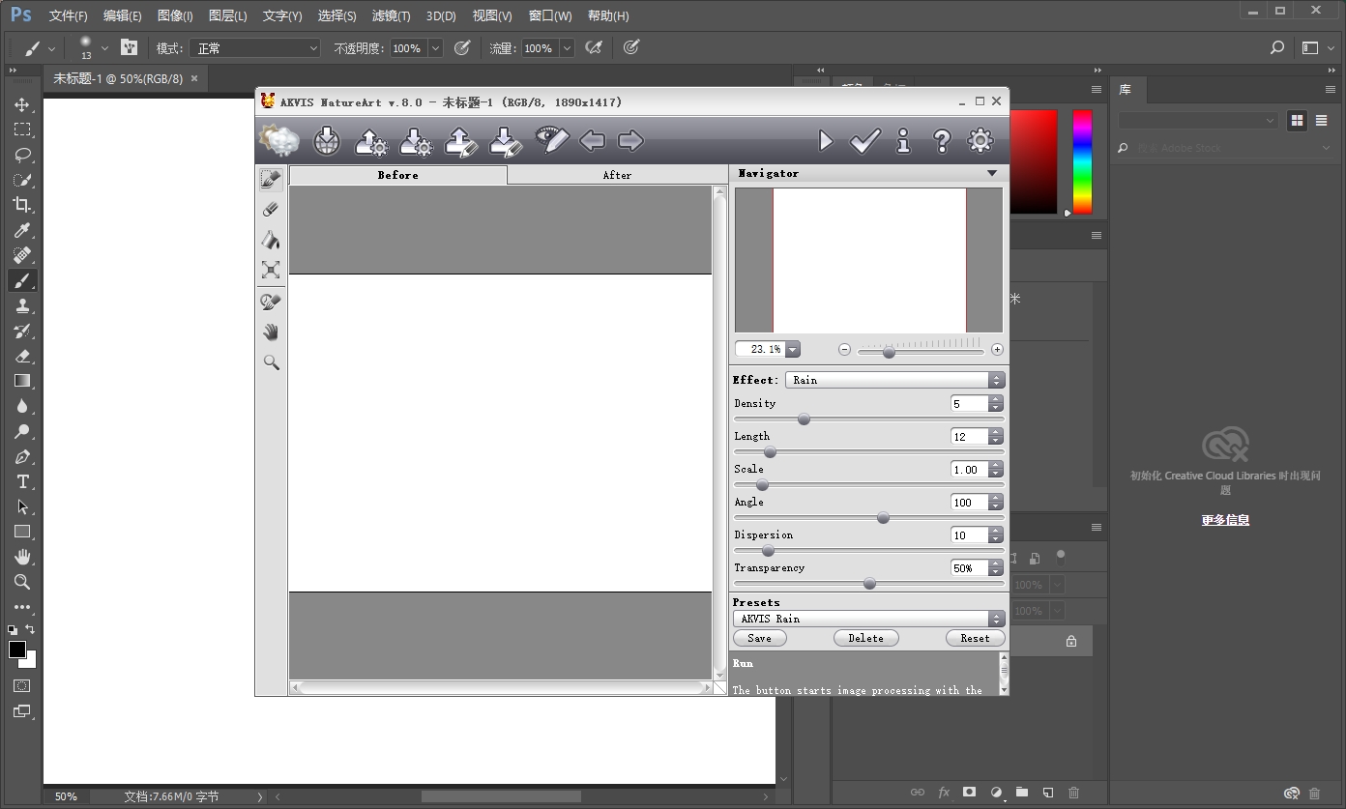Toggle pressure for opacity in options bar
Screen dimensions: 1346x809
click(462, 47)
